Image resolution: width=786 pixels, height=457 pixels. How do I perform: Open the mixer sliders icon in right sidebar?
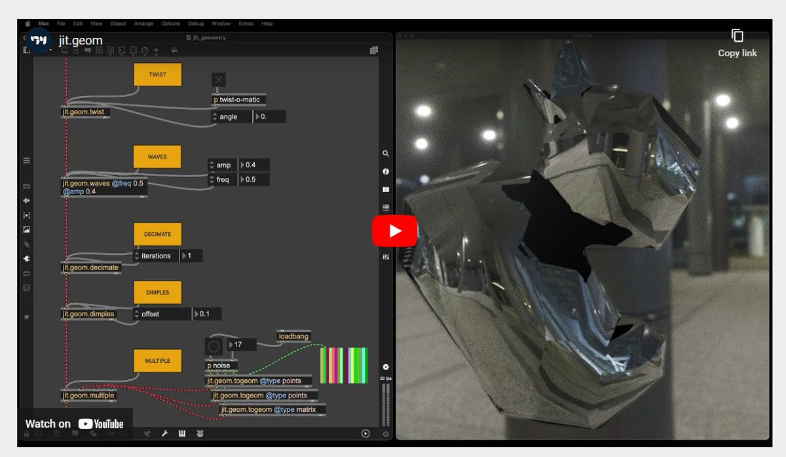click(386, 258)
